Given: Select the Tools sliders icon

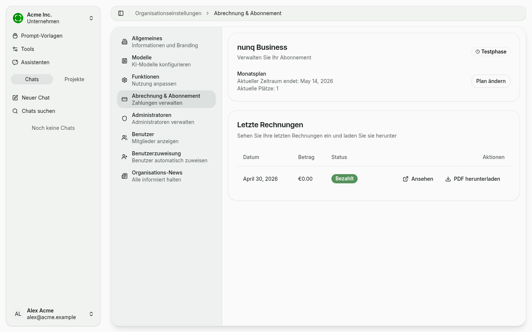Looking at the screenshot, I should click(x=15, y=49).
